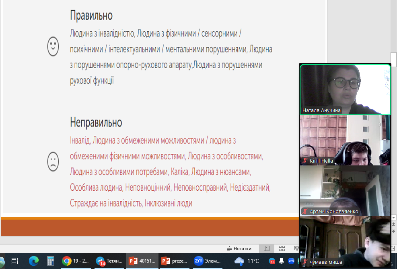Click the muted microphone icon on чумаев миша
Image resolution: width=397 pixels, height=269 pixels.
(305, 262)
